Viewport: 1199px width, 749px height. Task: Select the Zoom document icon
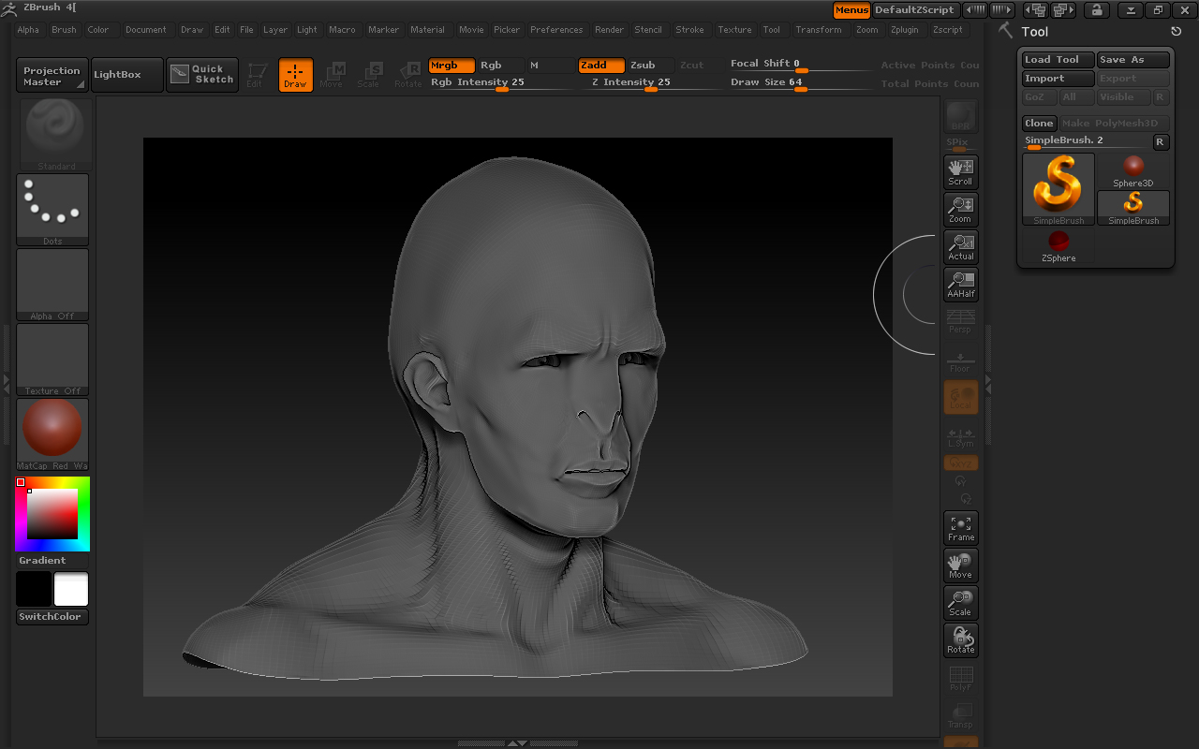point(960,209)
